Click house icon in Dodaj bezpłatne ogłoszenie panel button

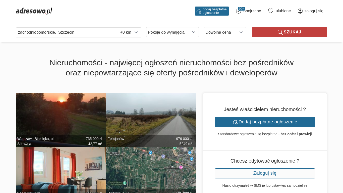235,122
